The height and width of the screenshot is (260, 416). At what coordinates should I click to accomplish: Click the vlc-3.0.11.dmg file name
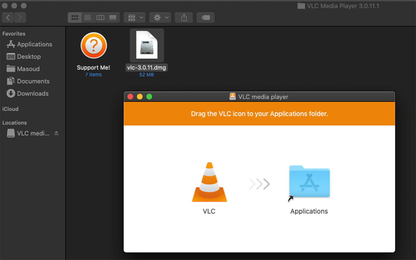pyautogui.click(x=147, y=68)
